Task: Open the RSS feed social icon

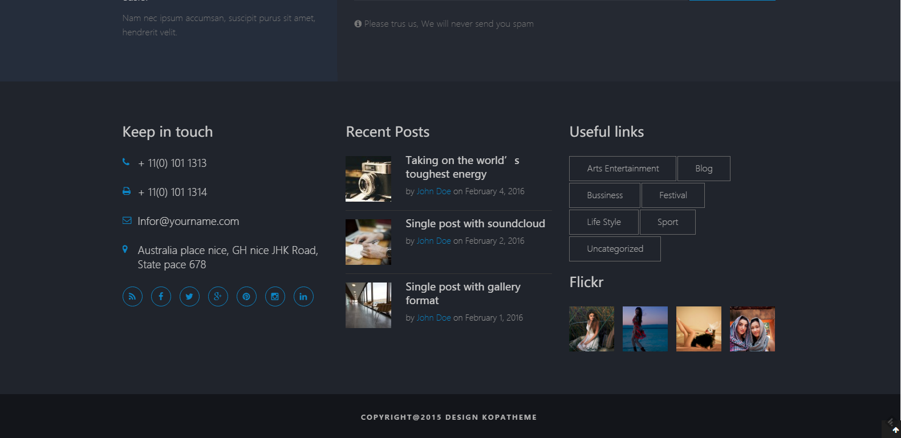Action: [132, 296]
